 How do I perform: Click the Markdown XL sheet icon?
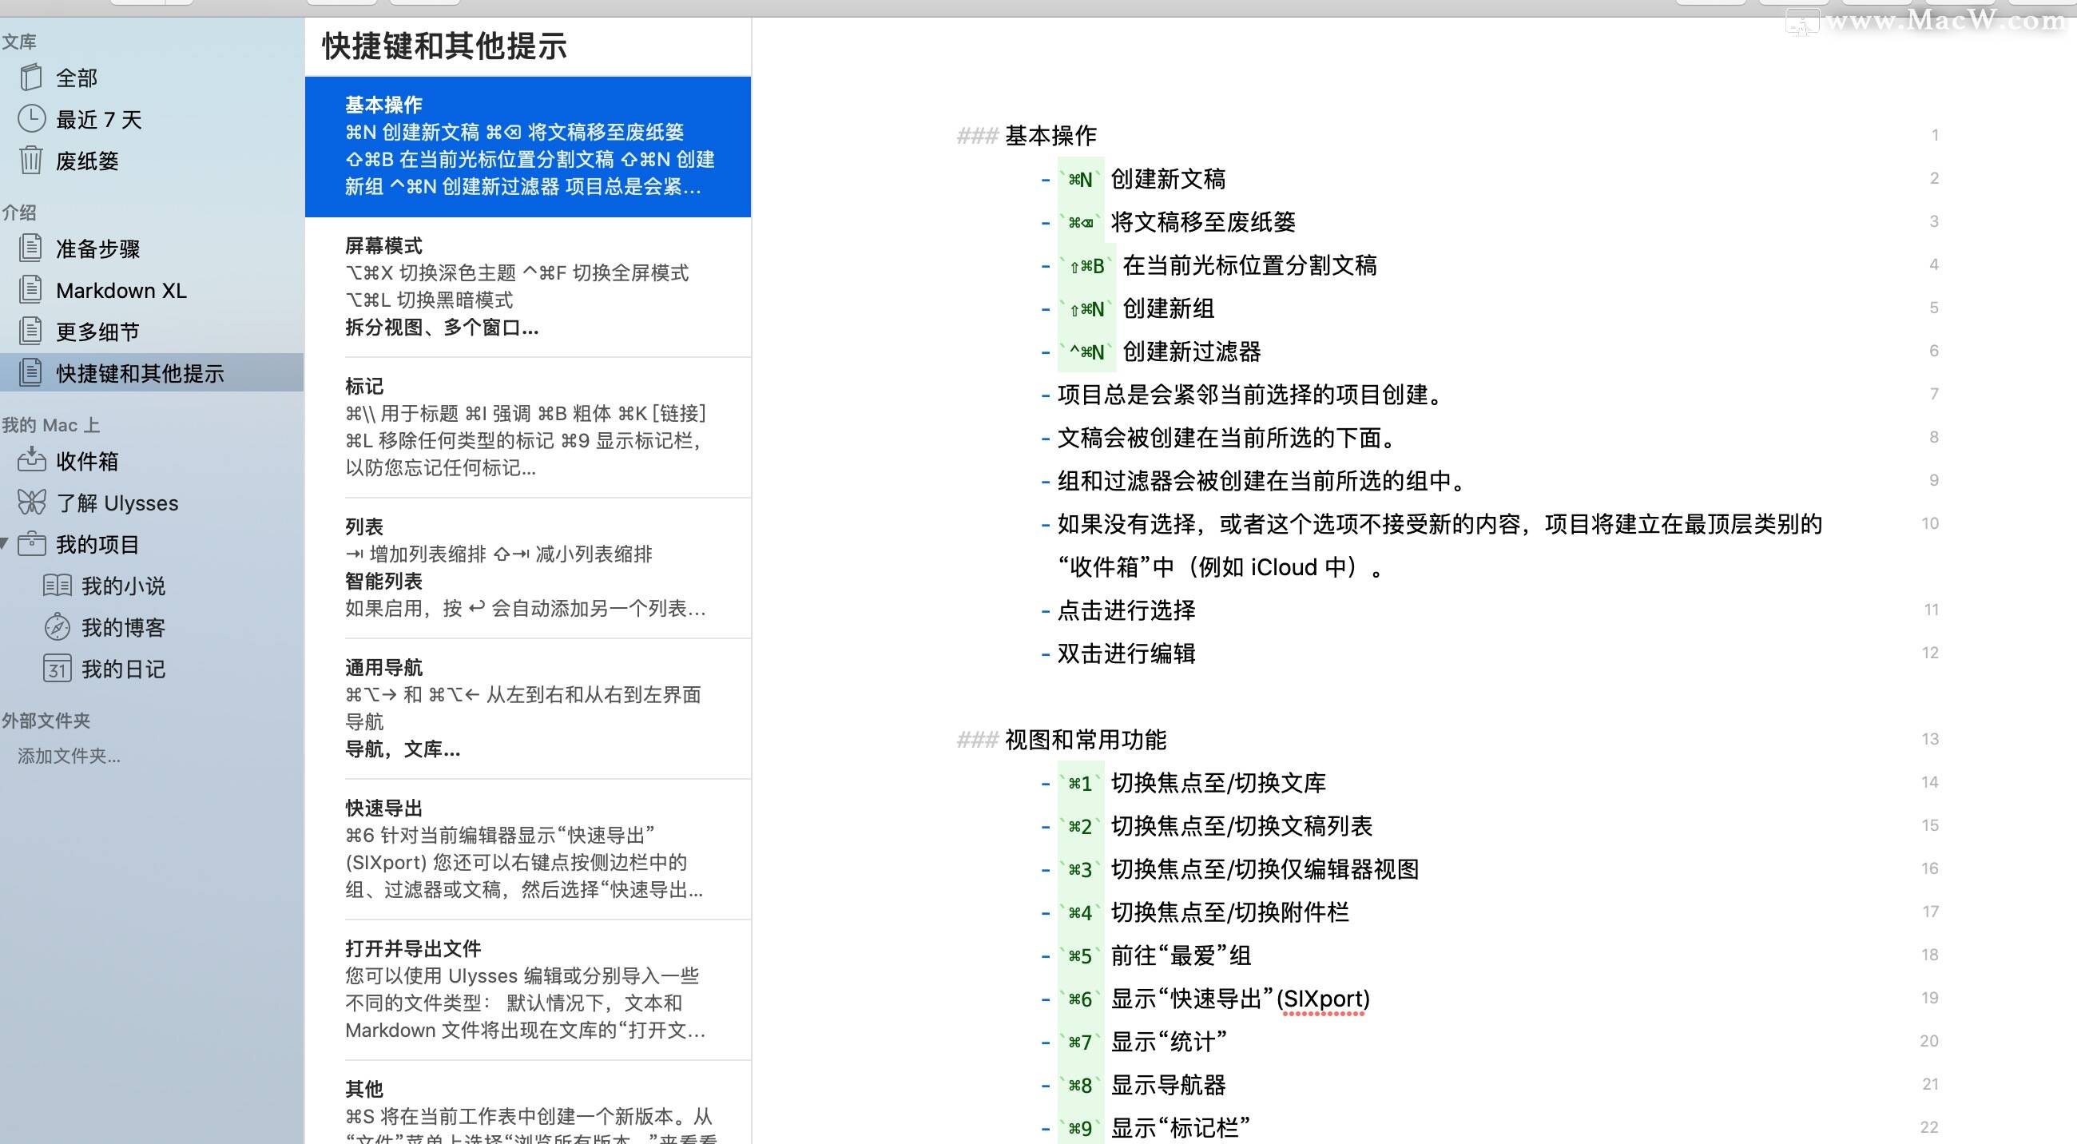tap(30, 289)
